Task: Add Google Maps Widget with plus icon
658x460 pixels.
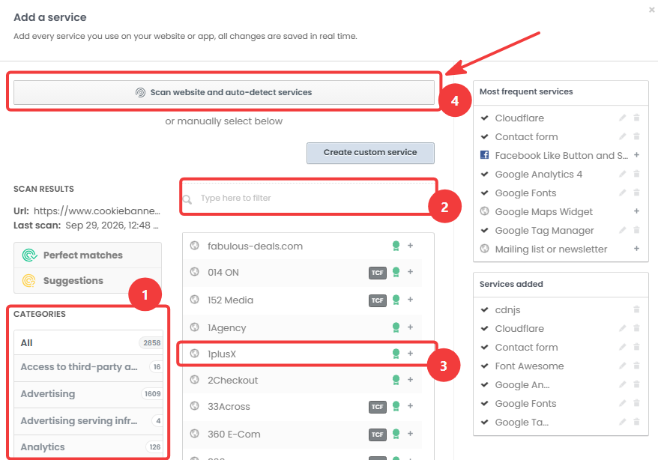Action: pos(636,211)
